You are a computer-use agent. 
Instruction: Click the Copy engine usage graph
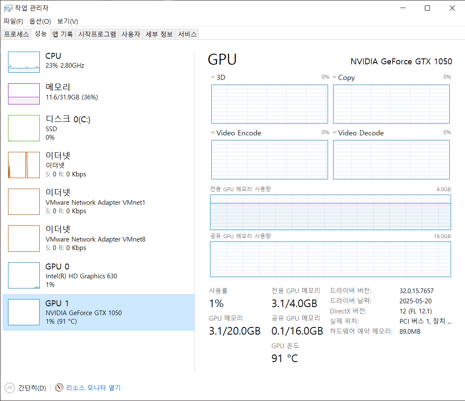391,104
